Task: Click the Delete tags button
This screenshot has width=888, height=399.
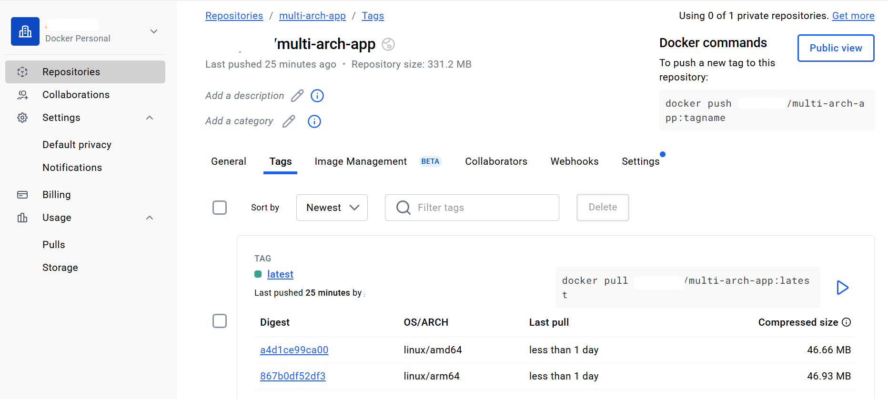Action: 603,208
